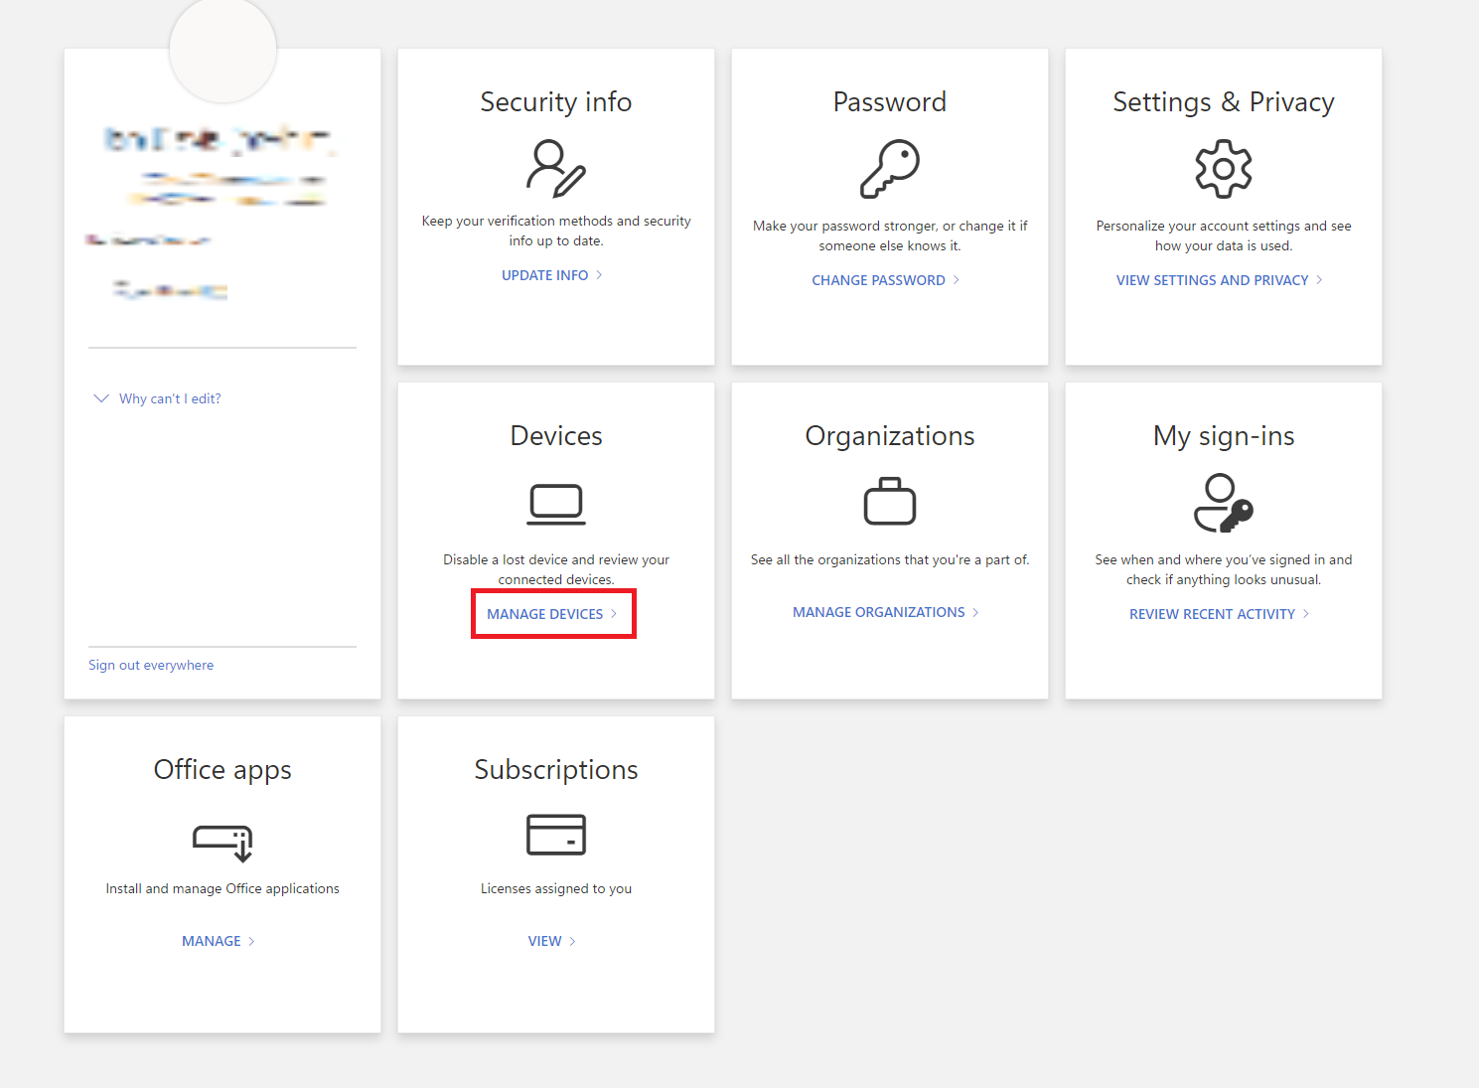Click the chevron beside REVIEW RECENT ACTIVITY
This screenshot has width=1479, height=1088.
coord(1306,614)
